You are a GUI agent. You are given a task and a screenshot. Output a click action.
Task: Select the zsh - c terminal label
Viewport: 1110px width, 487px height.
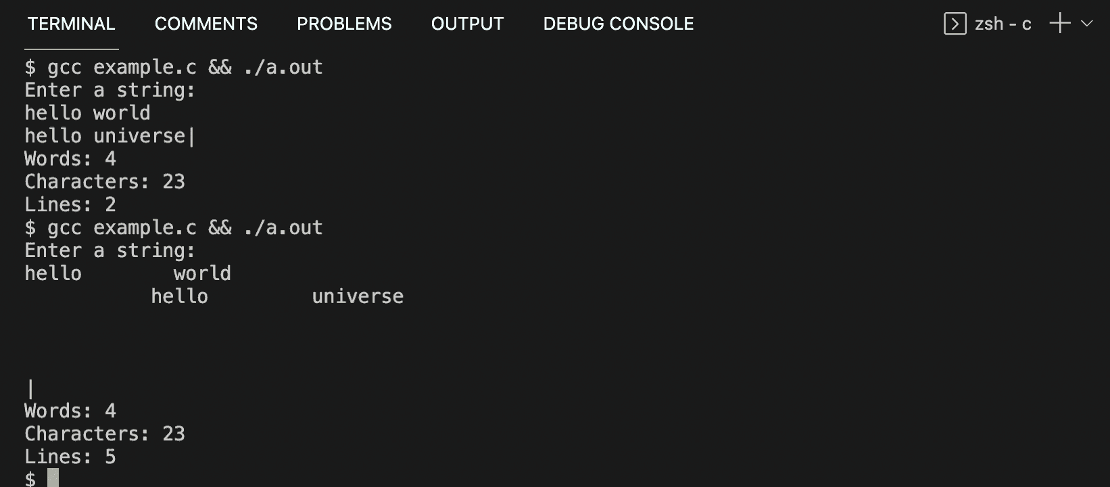(1003, 24)
